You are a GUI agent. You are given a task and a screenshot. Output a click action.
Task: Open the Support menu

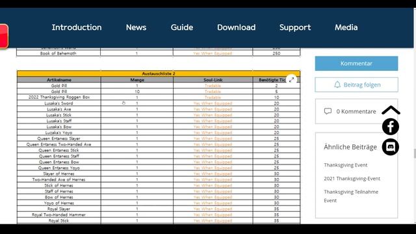coord(295,27)
